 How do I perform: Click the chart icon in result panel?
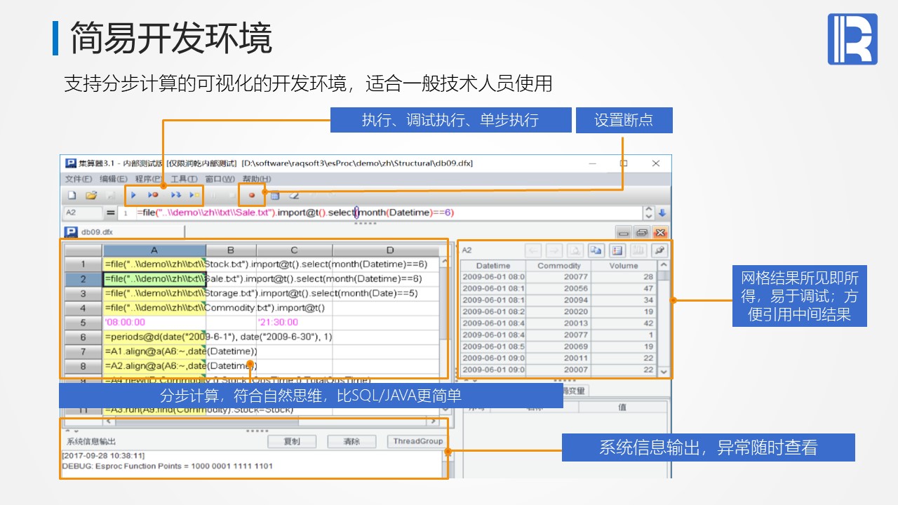pyautogui.click(x=638, y=250)
